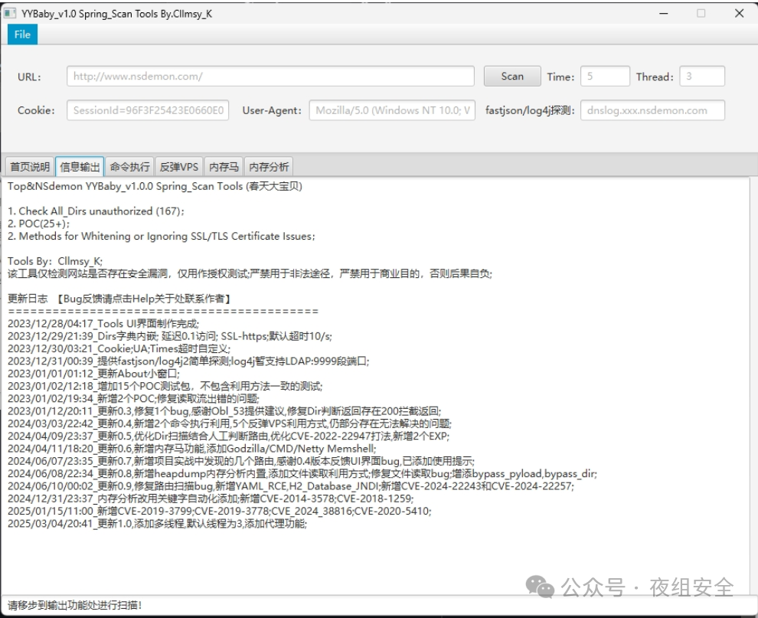Click the log entry 2024/06/10/00:02
The image size is (758, 618).
click(x=290, y=486)
